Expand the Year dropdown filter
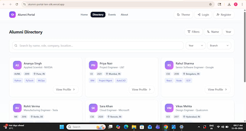 pos(196,45)
